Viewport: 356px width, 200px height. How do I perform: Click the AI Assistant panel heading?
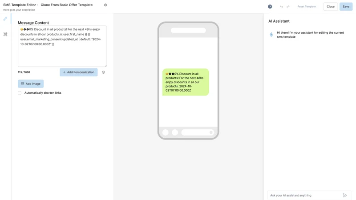pos(279,21)
